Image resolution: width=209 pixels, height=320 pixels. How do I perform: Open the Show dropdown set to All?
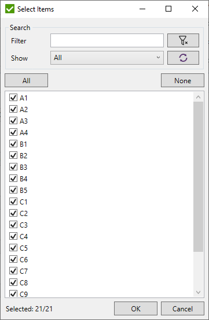(107, 58)
